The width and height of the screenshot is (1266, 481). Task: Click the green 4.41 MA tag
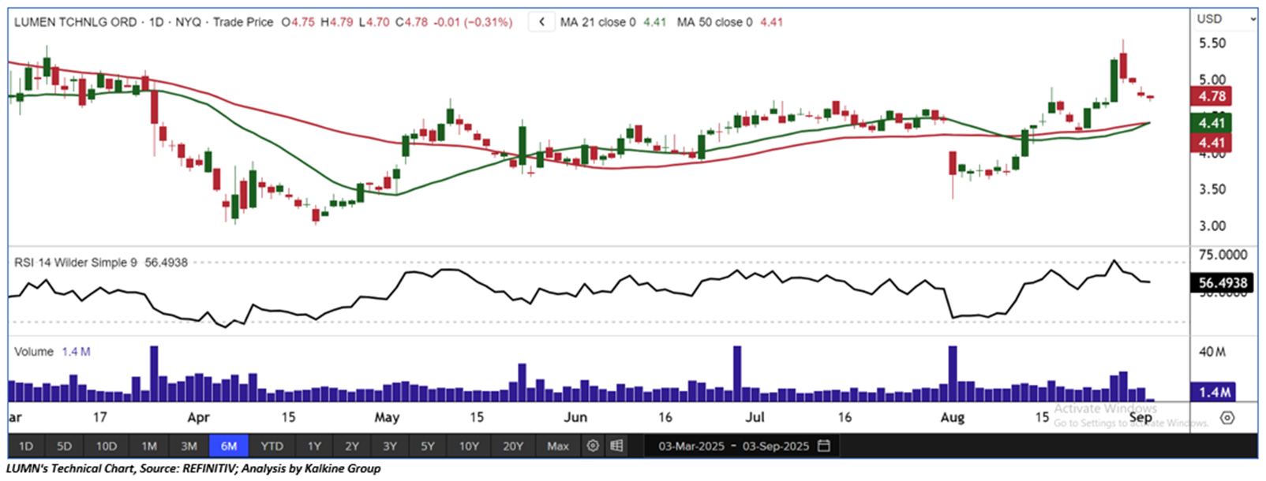(x=1212, y=123)
